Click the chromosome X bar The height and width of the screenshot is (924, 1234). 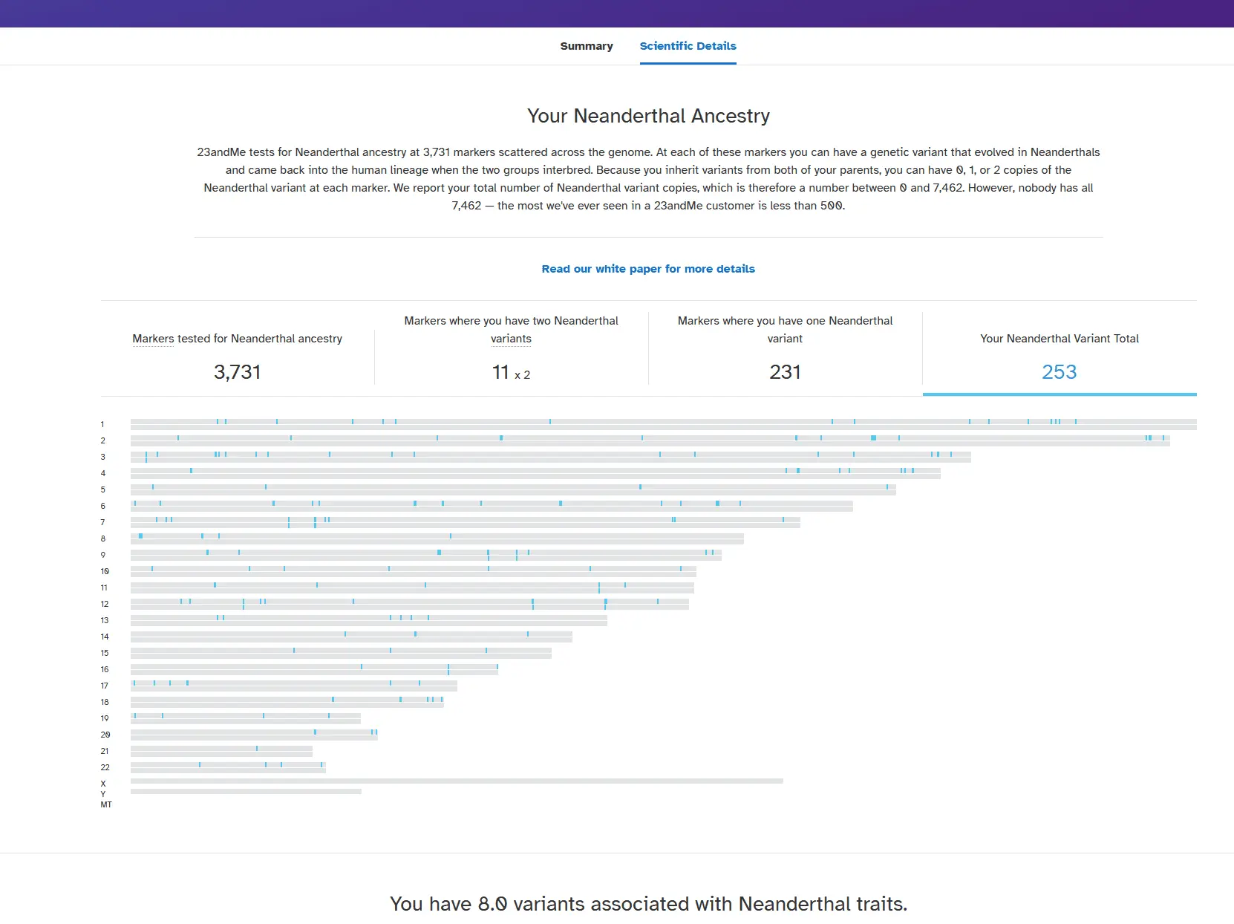[457, 781]
